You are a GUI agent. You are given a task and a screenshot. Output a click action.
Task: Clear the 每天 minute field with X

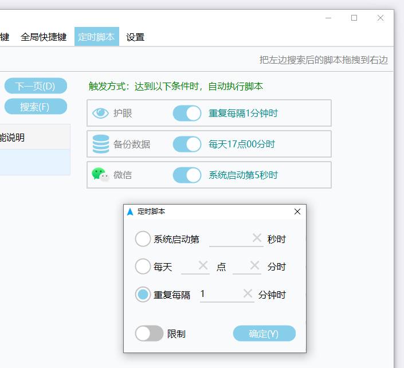[x=254, y=266]
